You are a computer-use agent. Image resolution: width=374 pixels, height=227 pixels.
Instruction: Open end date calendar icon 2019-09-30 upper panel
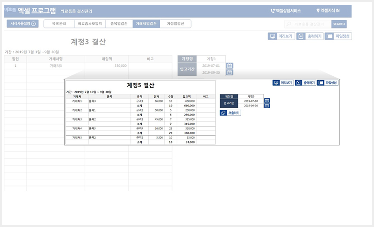click(x=230, y=72)
